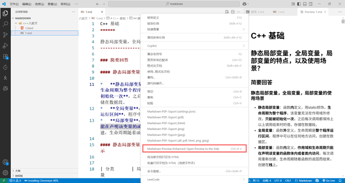Expand the Copilot submenu arrow
This screenshot has height=183, width=345.
tap(244, 46)
